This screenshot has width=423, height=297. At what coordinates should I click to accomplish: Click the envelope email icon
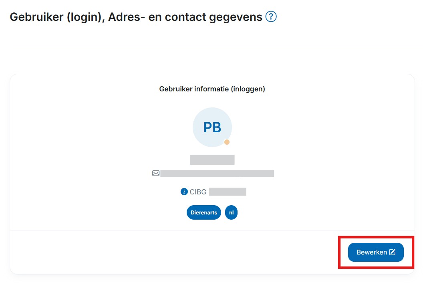[156, 173]
